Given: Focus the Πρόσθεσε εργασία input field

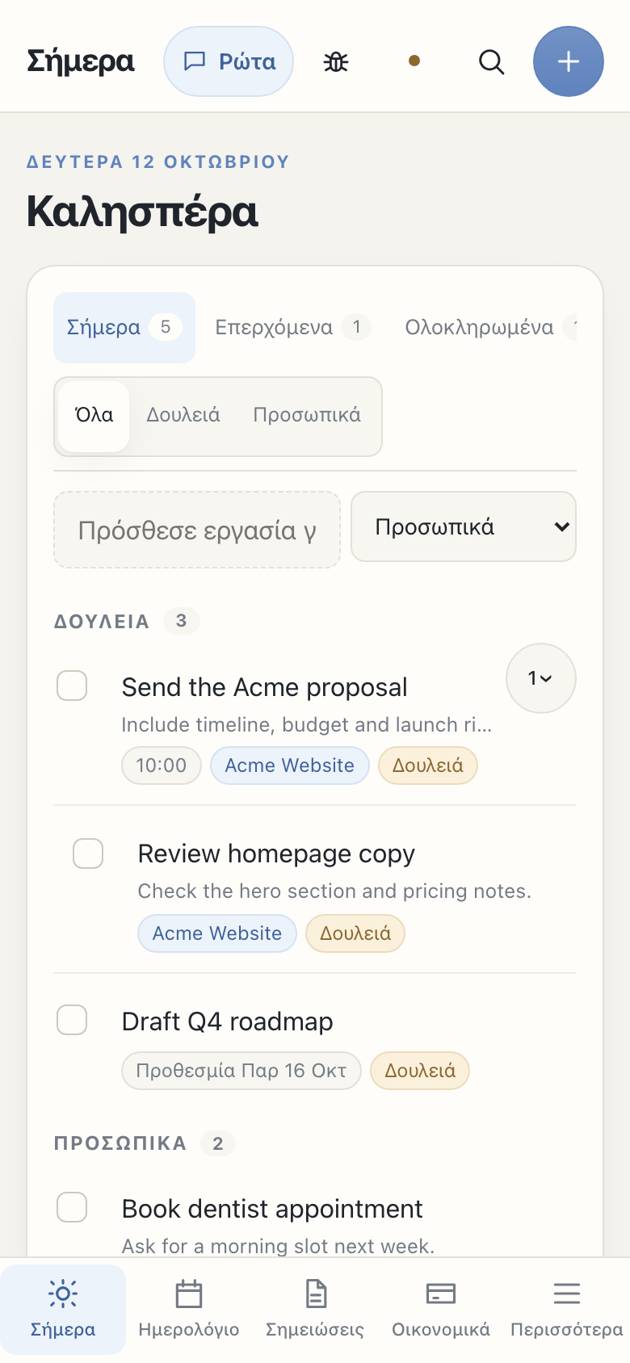Looking at the screenshot, I should click(x=197, y=530).
